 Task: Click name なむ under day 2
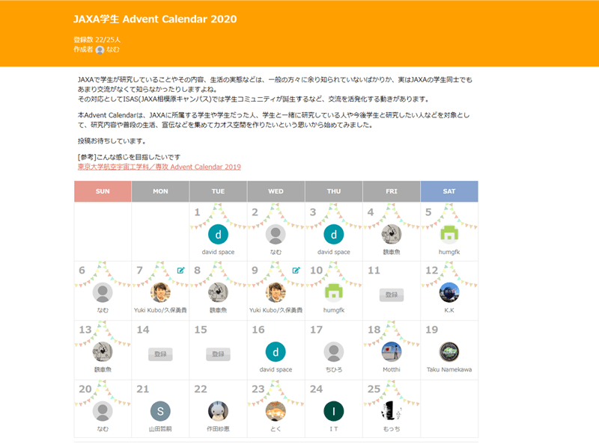[x=276, y=252]
